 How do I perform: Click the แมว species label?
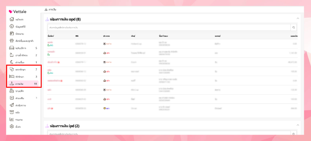108,108
